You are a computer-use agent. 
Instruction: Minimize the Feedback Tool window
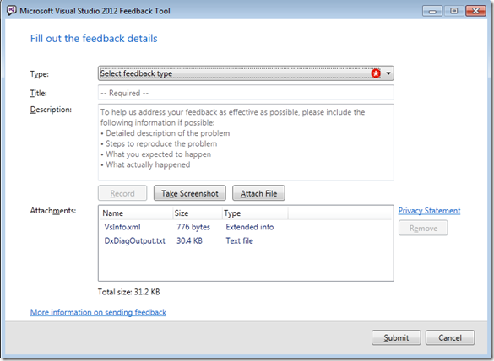432,11
